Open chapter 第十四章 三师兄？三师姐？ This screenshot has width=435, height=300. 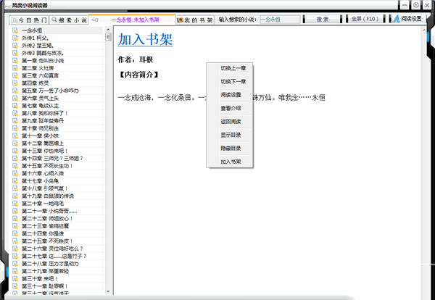[x=52, y=158]
